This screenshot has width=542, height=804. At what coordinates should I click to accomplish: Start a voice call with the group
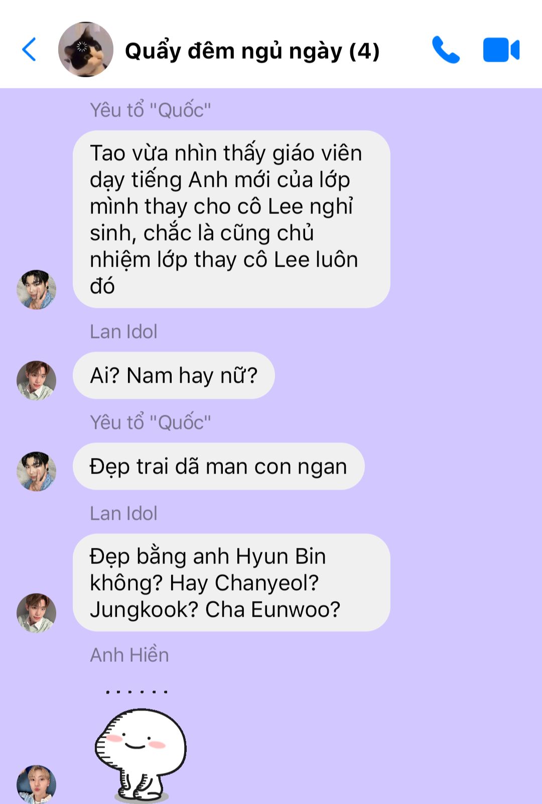446,49
